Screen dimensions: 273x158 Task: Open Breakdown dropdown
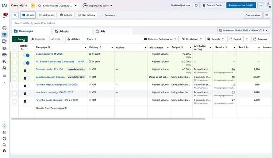[192, 39]
